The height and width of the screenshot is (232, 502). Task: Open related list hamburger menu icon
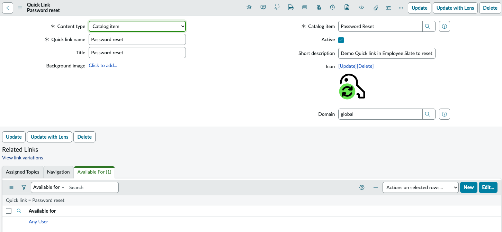[x=11, y=187]
